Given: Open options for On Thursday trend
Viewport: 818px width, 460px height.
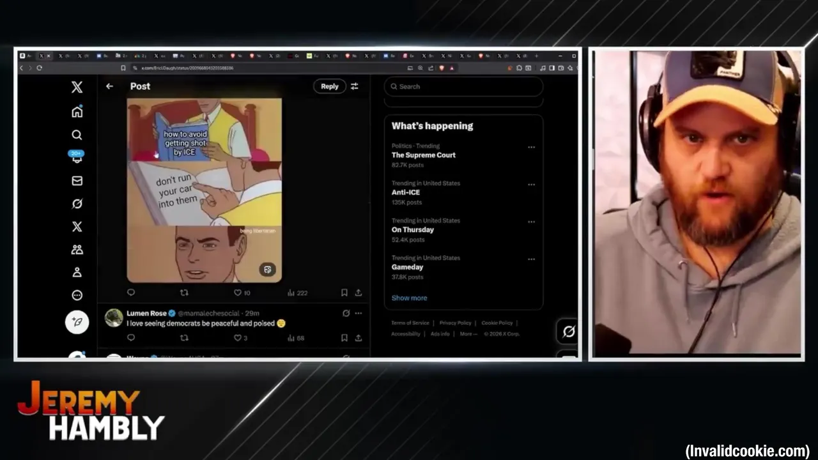Looking at the screenshot, I should [531, 222].
